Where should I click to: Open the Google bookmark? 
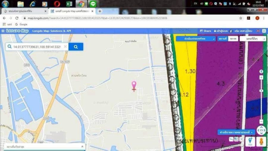pyautogui.click(x=21, y=24)
